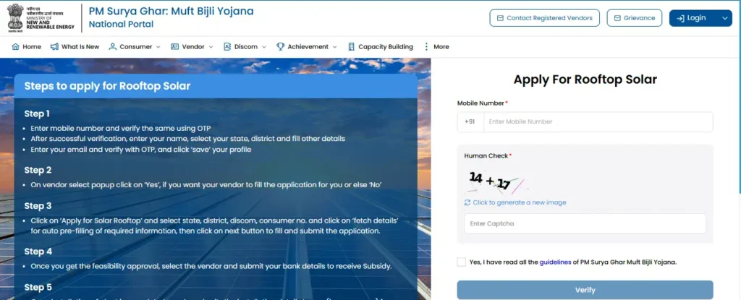Image resolution: width=741 pixels, height=300 pixels.
Task: Click the Vendor ID card icon
Action: pos(175,47)
